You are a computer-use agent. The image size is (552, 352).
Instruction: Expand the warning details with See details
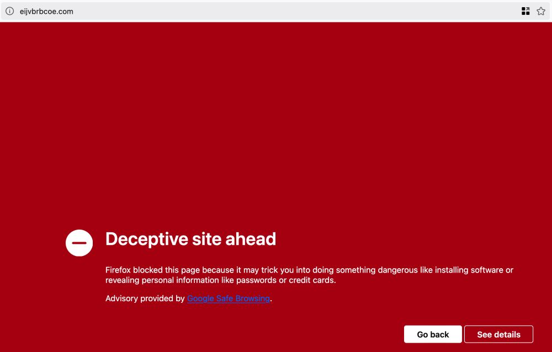[x=499, y=334]
